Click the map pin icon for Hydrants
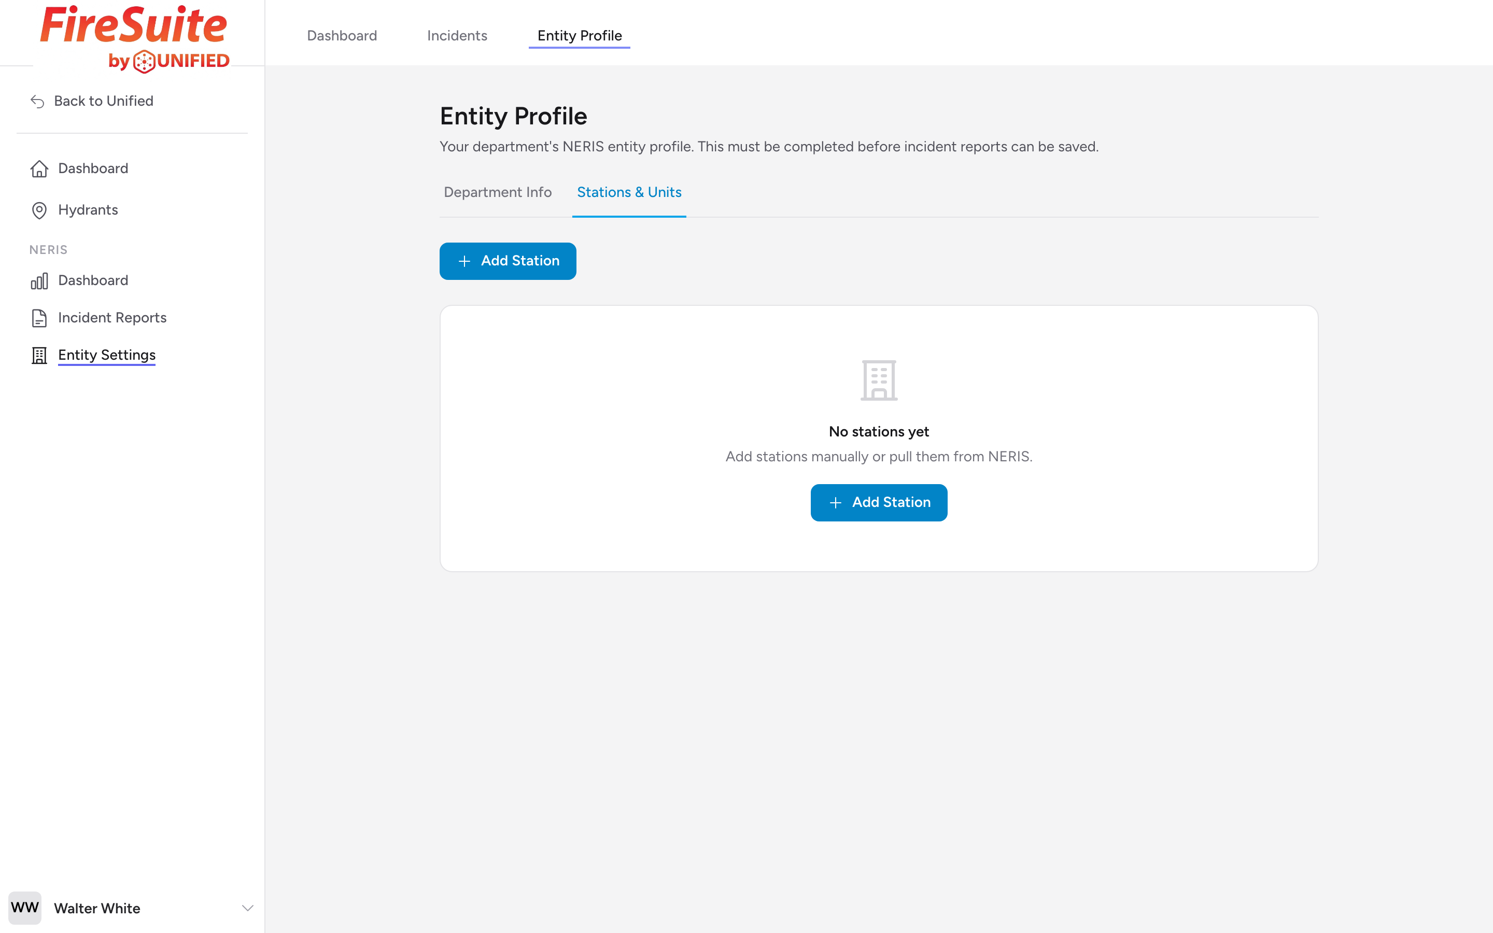 click(39, 210)
